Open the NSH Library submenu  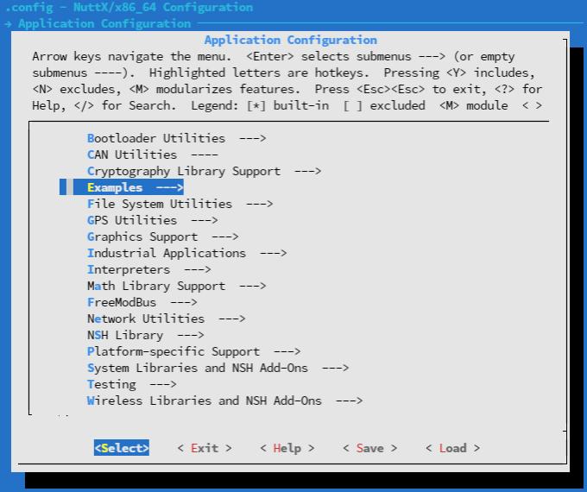pyautogui.click(x=146, y=335)
